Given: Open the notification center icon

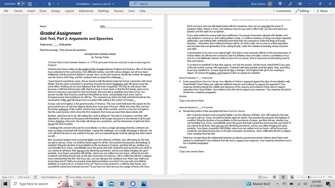Looking at the screenshot, I should click(328, 184).
